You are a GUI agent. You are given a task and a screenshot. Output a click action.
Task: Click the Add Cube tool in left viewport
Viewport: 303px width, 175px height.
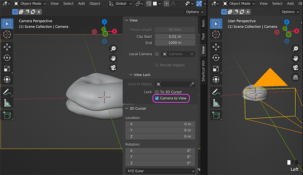7,115
